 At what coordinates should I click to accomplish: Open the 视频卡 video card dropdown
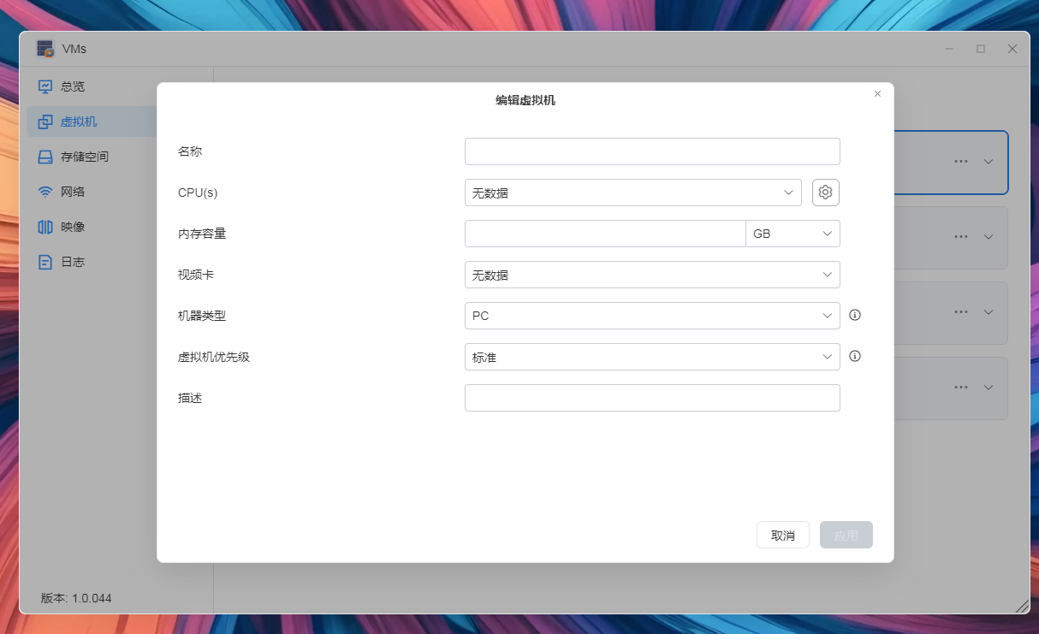(652, 275)
